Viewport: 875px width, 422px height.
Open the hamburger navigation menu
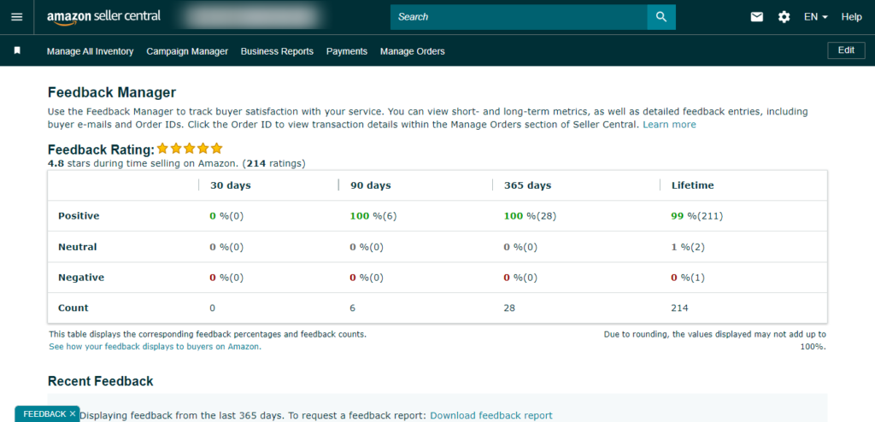[x=16, y=17]
